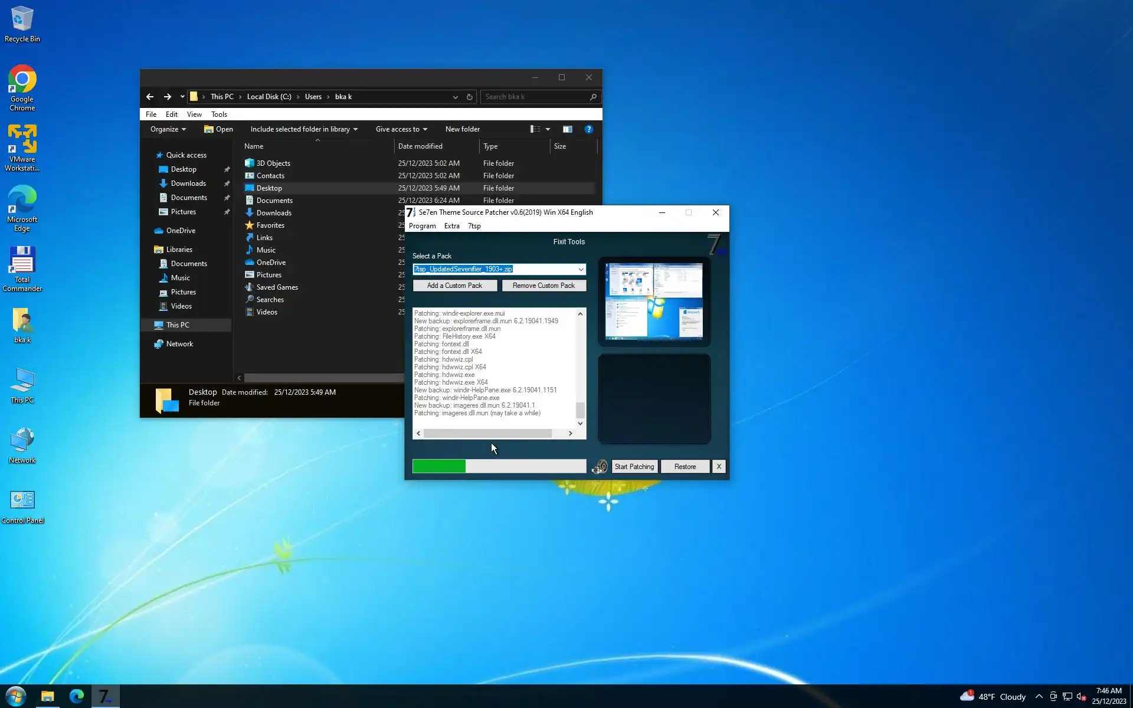Screen dimensions: 1133x708
Task: Launch Microsoft Edge from the taskbar
Action: (77, 696)
